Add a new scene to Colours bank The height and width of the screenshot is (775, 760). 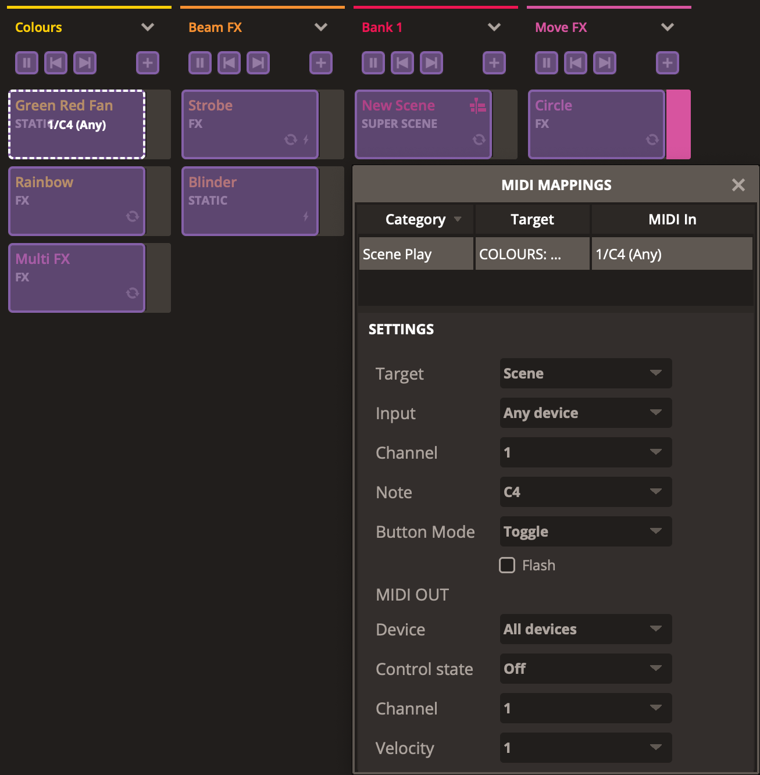(148, 63)
